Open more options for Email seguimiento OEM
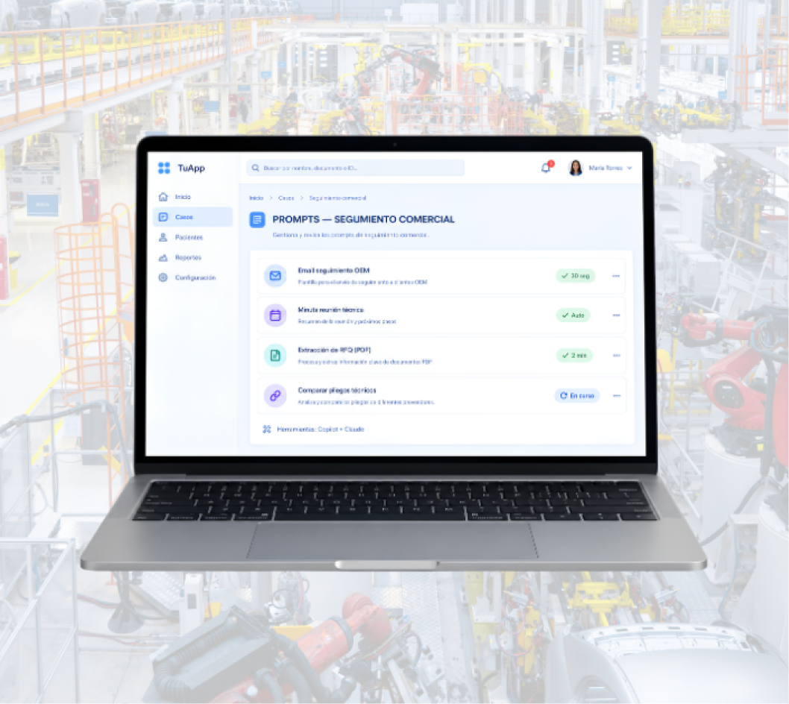 pos(616,276)
